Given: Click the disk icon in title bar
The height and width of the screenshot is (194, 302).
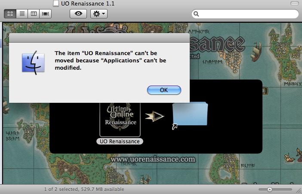Looking at the screenshot, I should coord(56,3).
